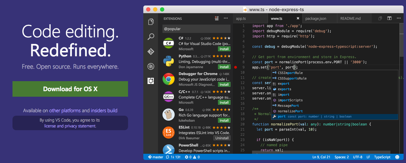406x163 pixels.
Task: Click the smiley feedback icon
Action: click(x=397, y=157)
